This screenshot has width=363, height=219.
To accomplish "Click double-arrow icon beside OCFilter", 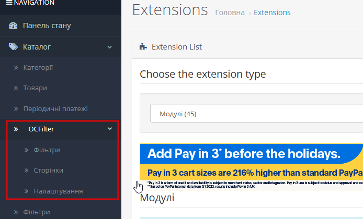I will (16, 129).
